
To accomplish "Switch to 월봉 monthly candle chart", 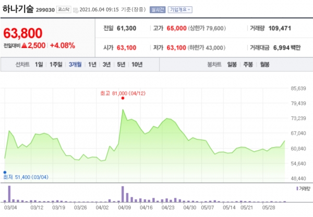I will click(264, 65).
